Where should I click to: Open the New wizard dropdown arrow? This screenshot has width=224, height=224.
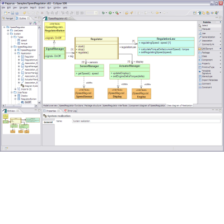point(9,13)
